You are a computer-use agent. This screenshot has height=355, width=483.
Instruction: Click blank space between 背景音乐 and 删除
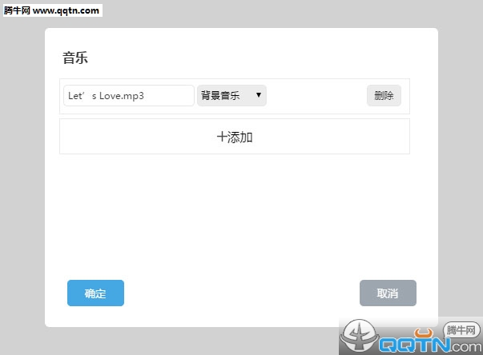316,96
